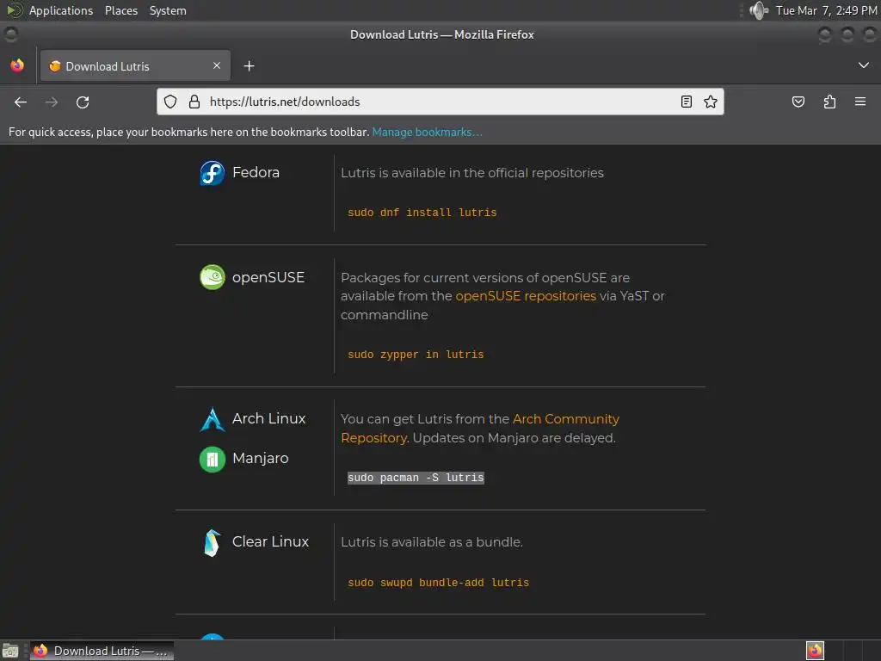Open the Applications menu
Image resolution: width=881 pixels, height=661 pixels.
pyautogui.click(x=61, y=10)
